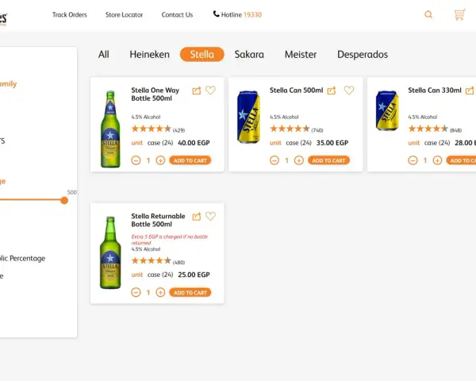This screenshot has width=476, height=381.
Task: Add Stella One Way Bottle to cart
Action: [190, 160]
